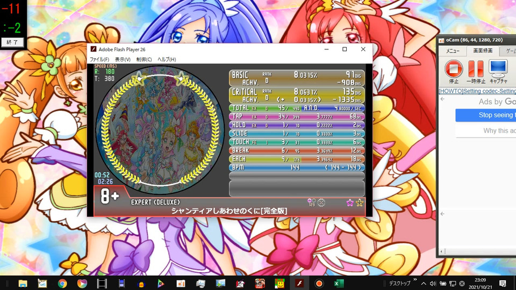The image size is (516, 290).
Task: Click the Stop seeing this ad button
Action: click(486, 115)
